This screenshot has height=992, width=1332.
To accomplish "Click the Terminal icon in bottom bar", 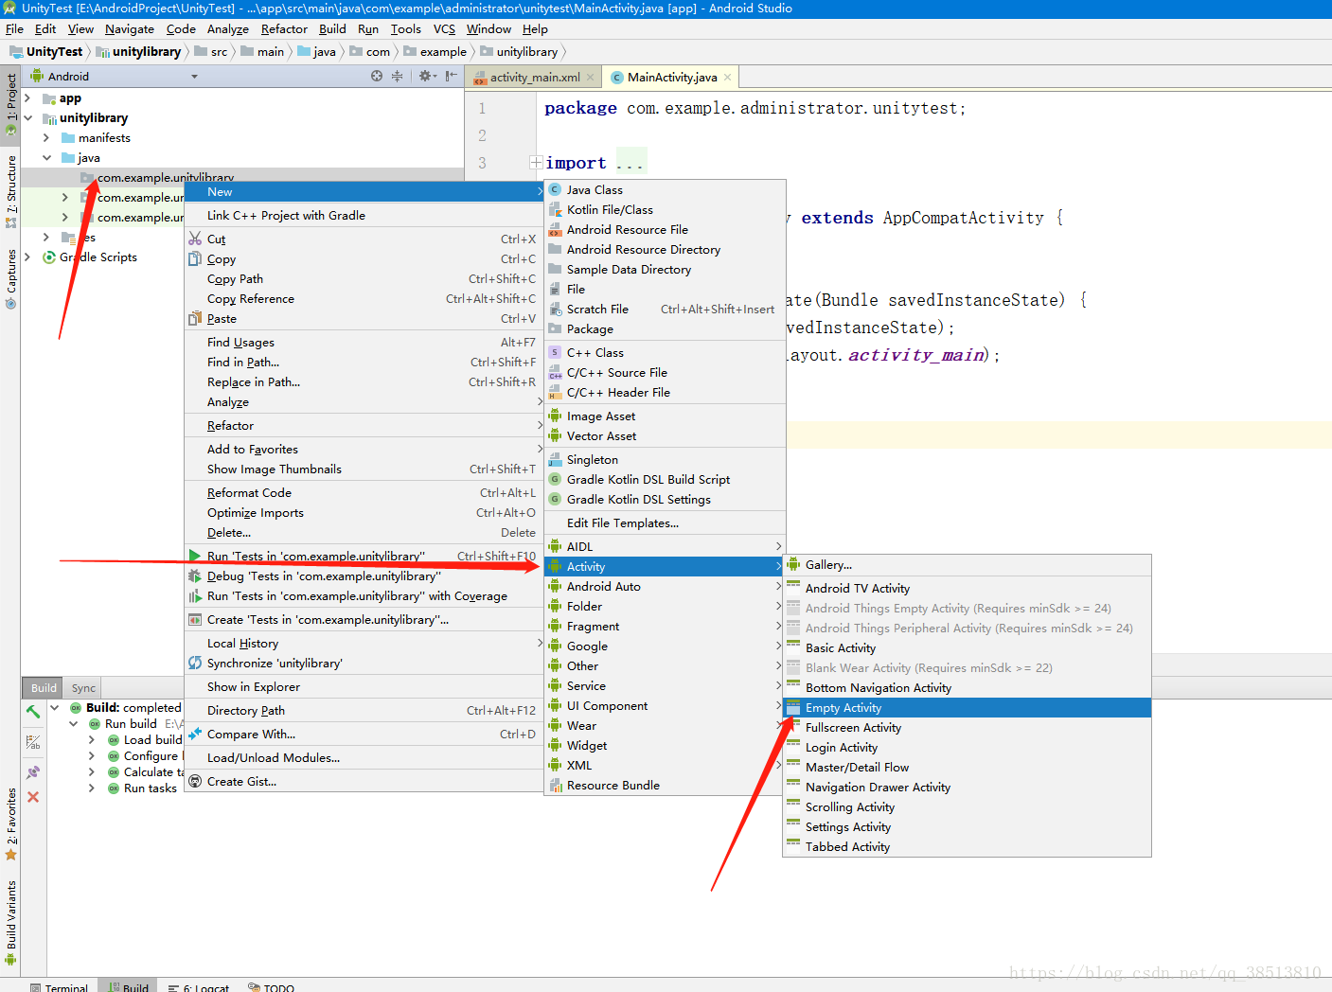I will pos(36,987).
